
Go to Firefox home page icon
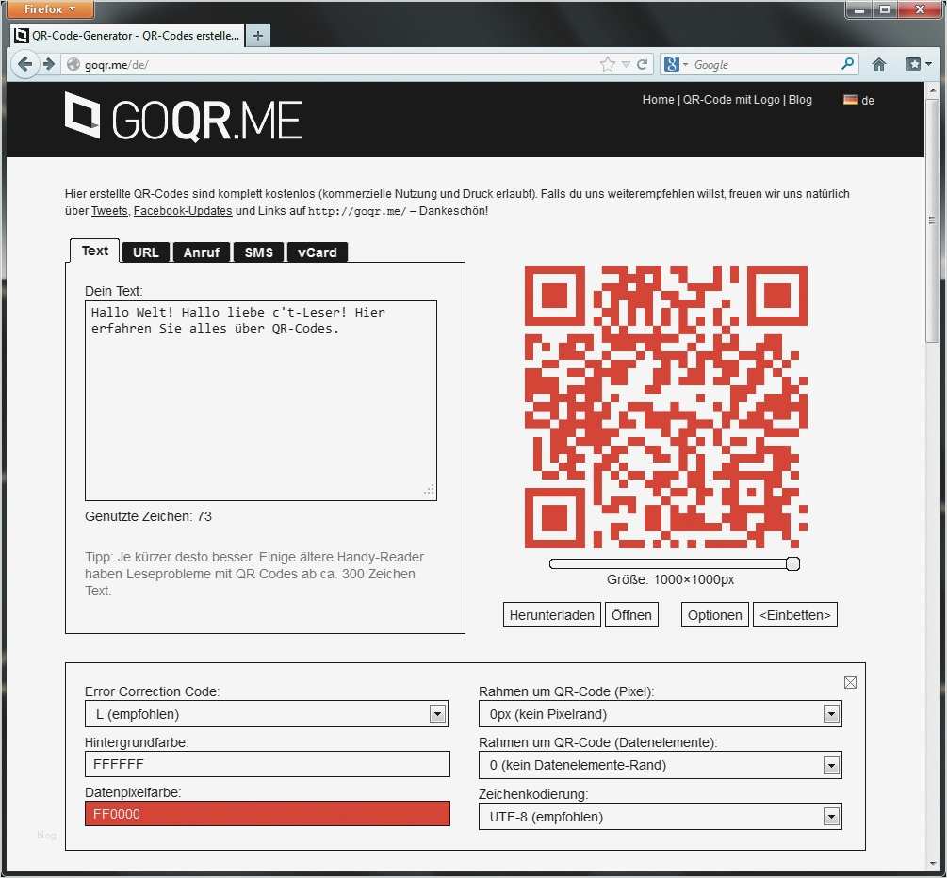pyautogui.click(x=879, y=64)
